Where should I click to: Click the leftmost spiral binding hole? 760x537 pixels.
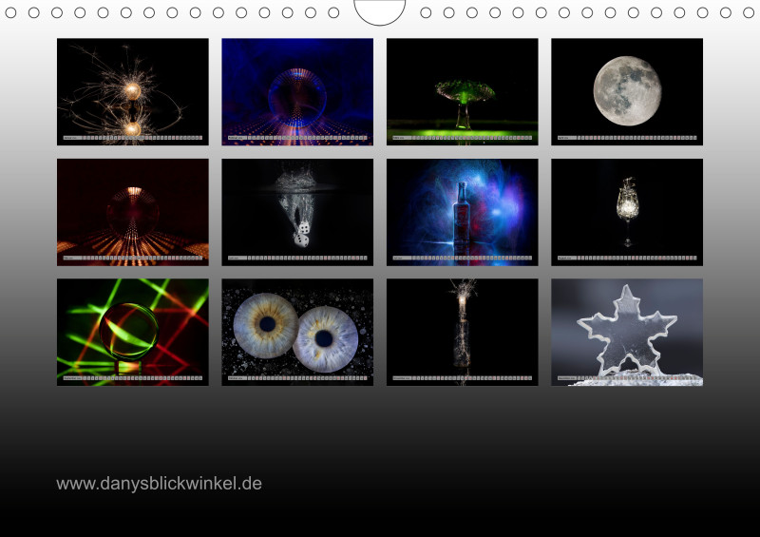[x=11, y=12]
